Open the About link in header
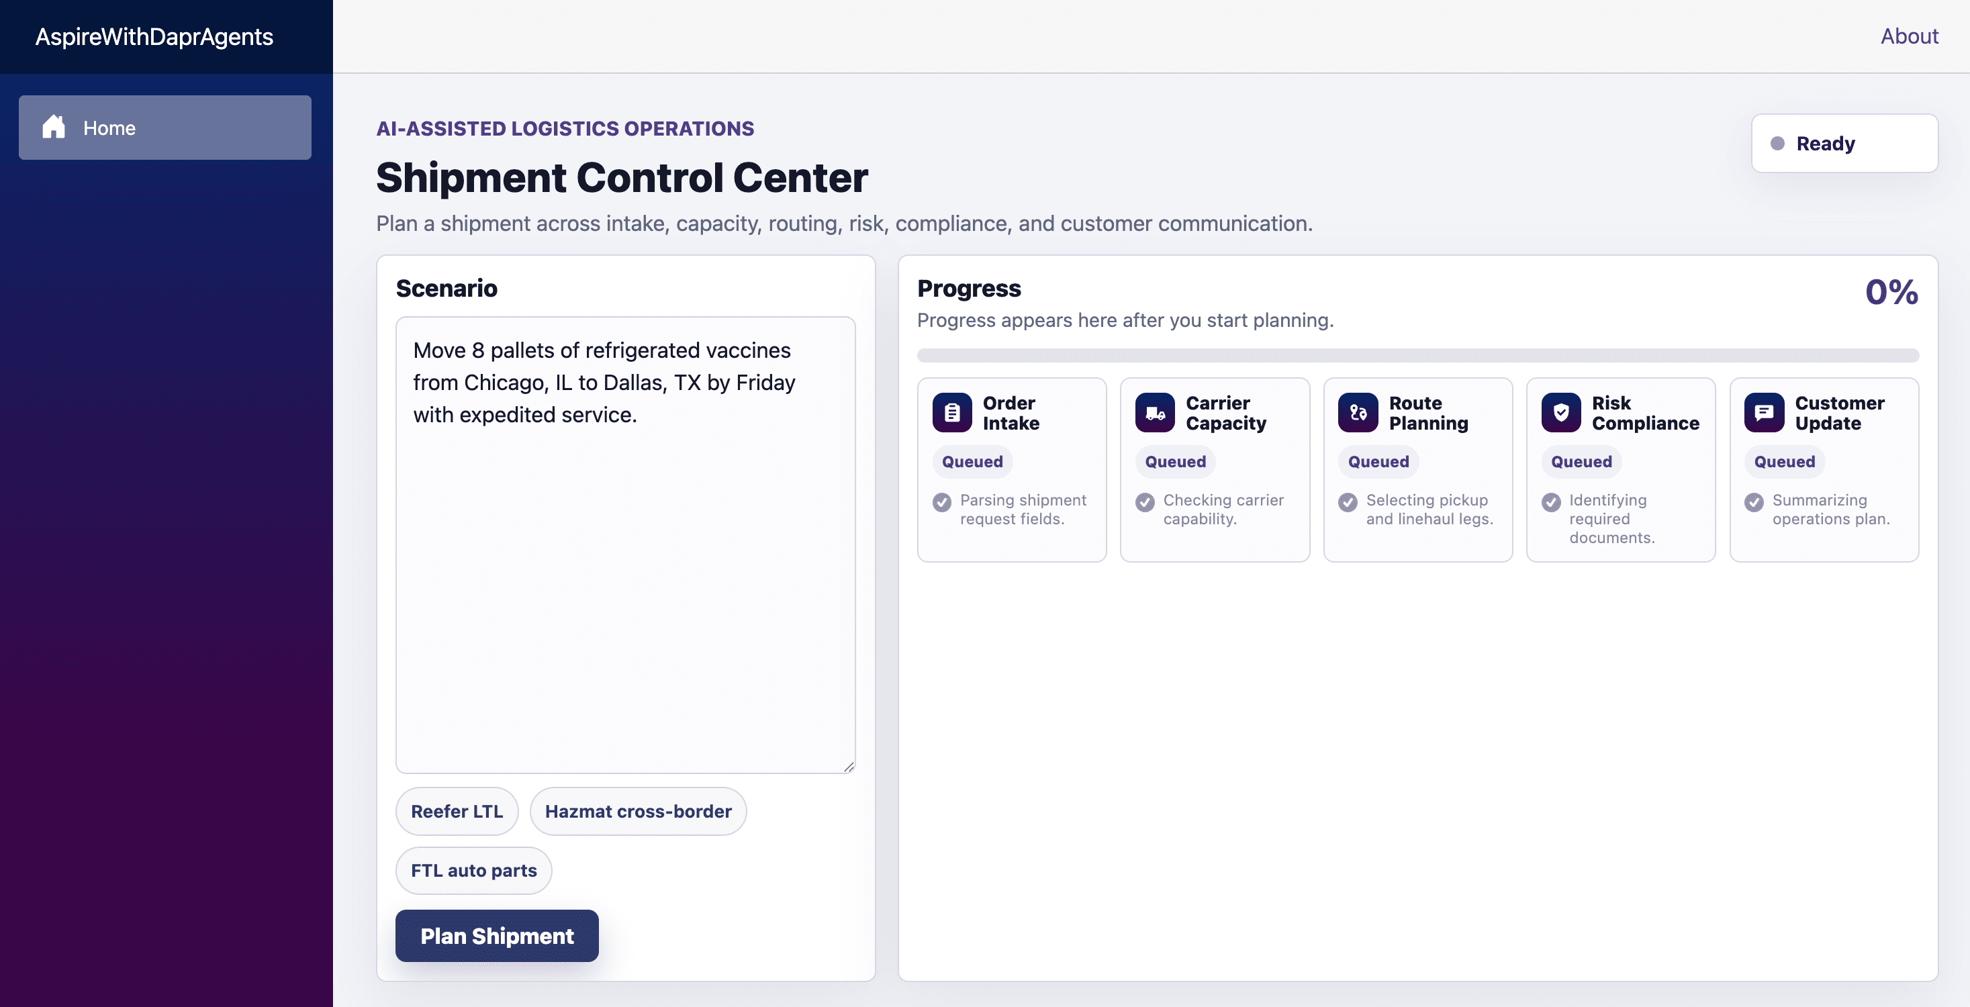 [x=1910, y=36]
